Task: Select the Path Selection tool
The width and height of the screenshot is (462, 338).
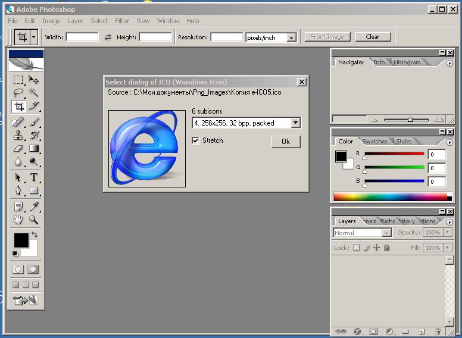Action: [18, 177]
